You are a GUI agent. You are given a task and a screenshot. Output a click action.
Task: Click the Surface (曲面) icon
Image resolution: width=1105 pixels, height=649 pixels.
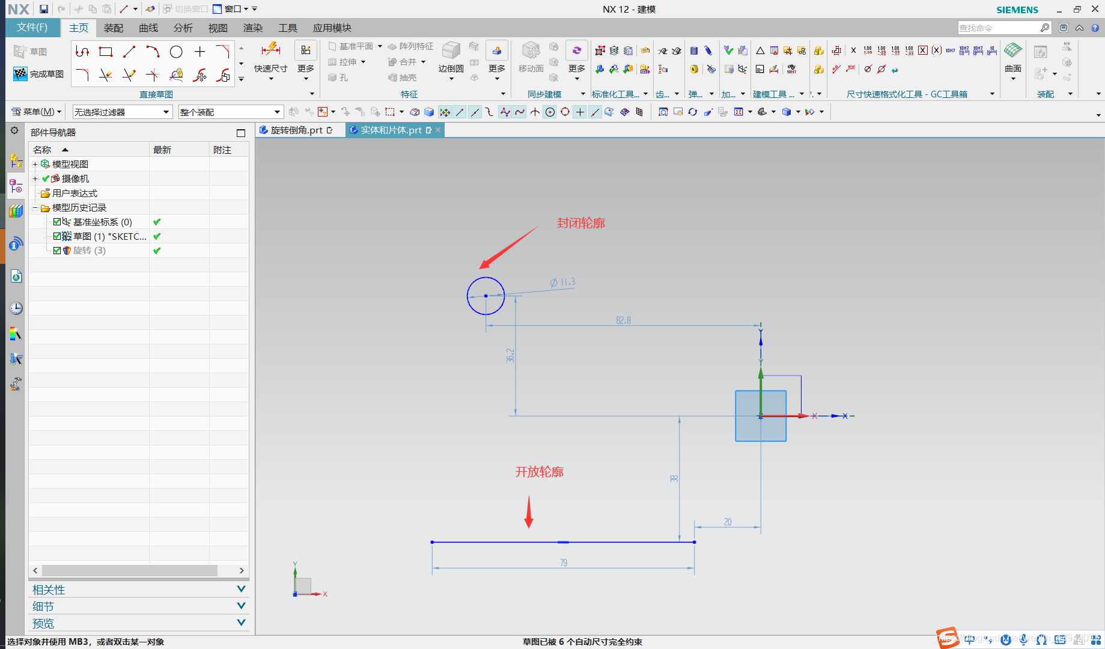point(1013,50)
